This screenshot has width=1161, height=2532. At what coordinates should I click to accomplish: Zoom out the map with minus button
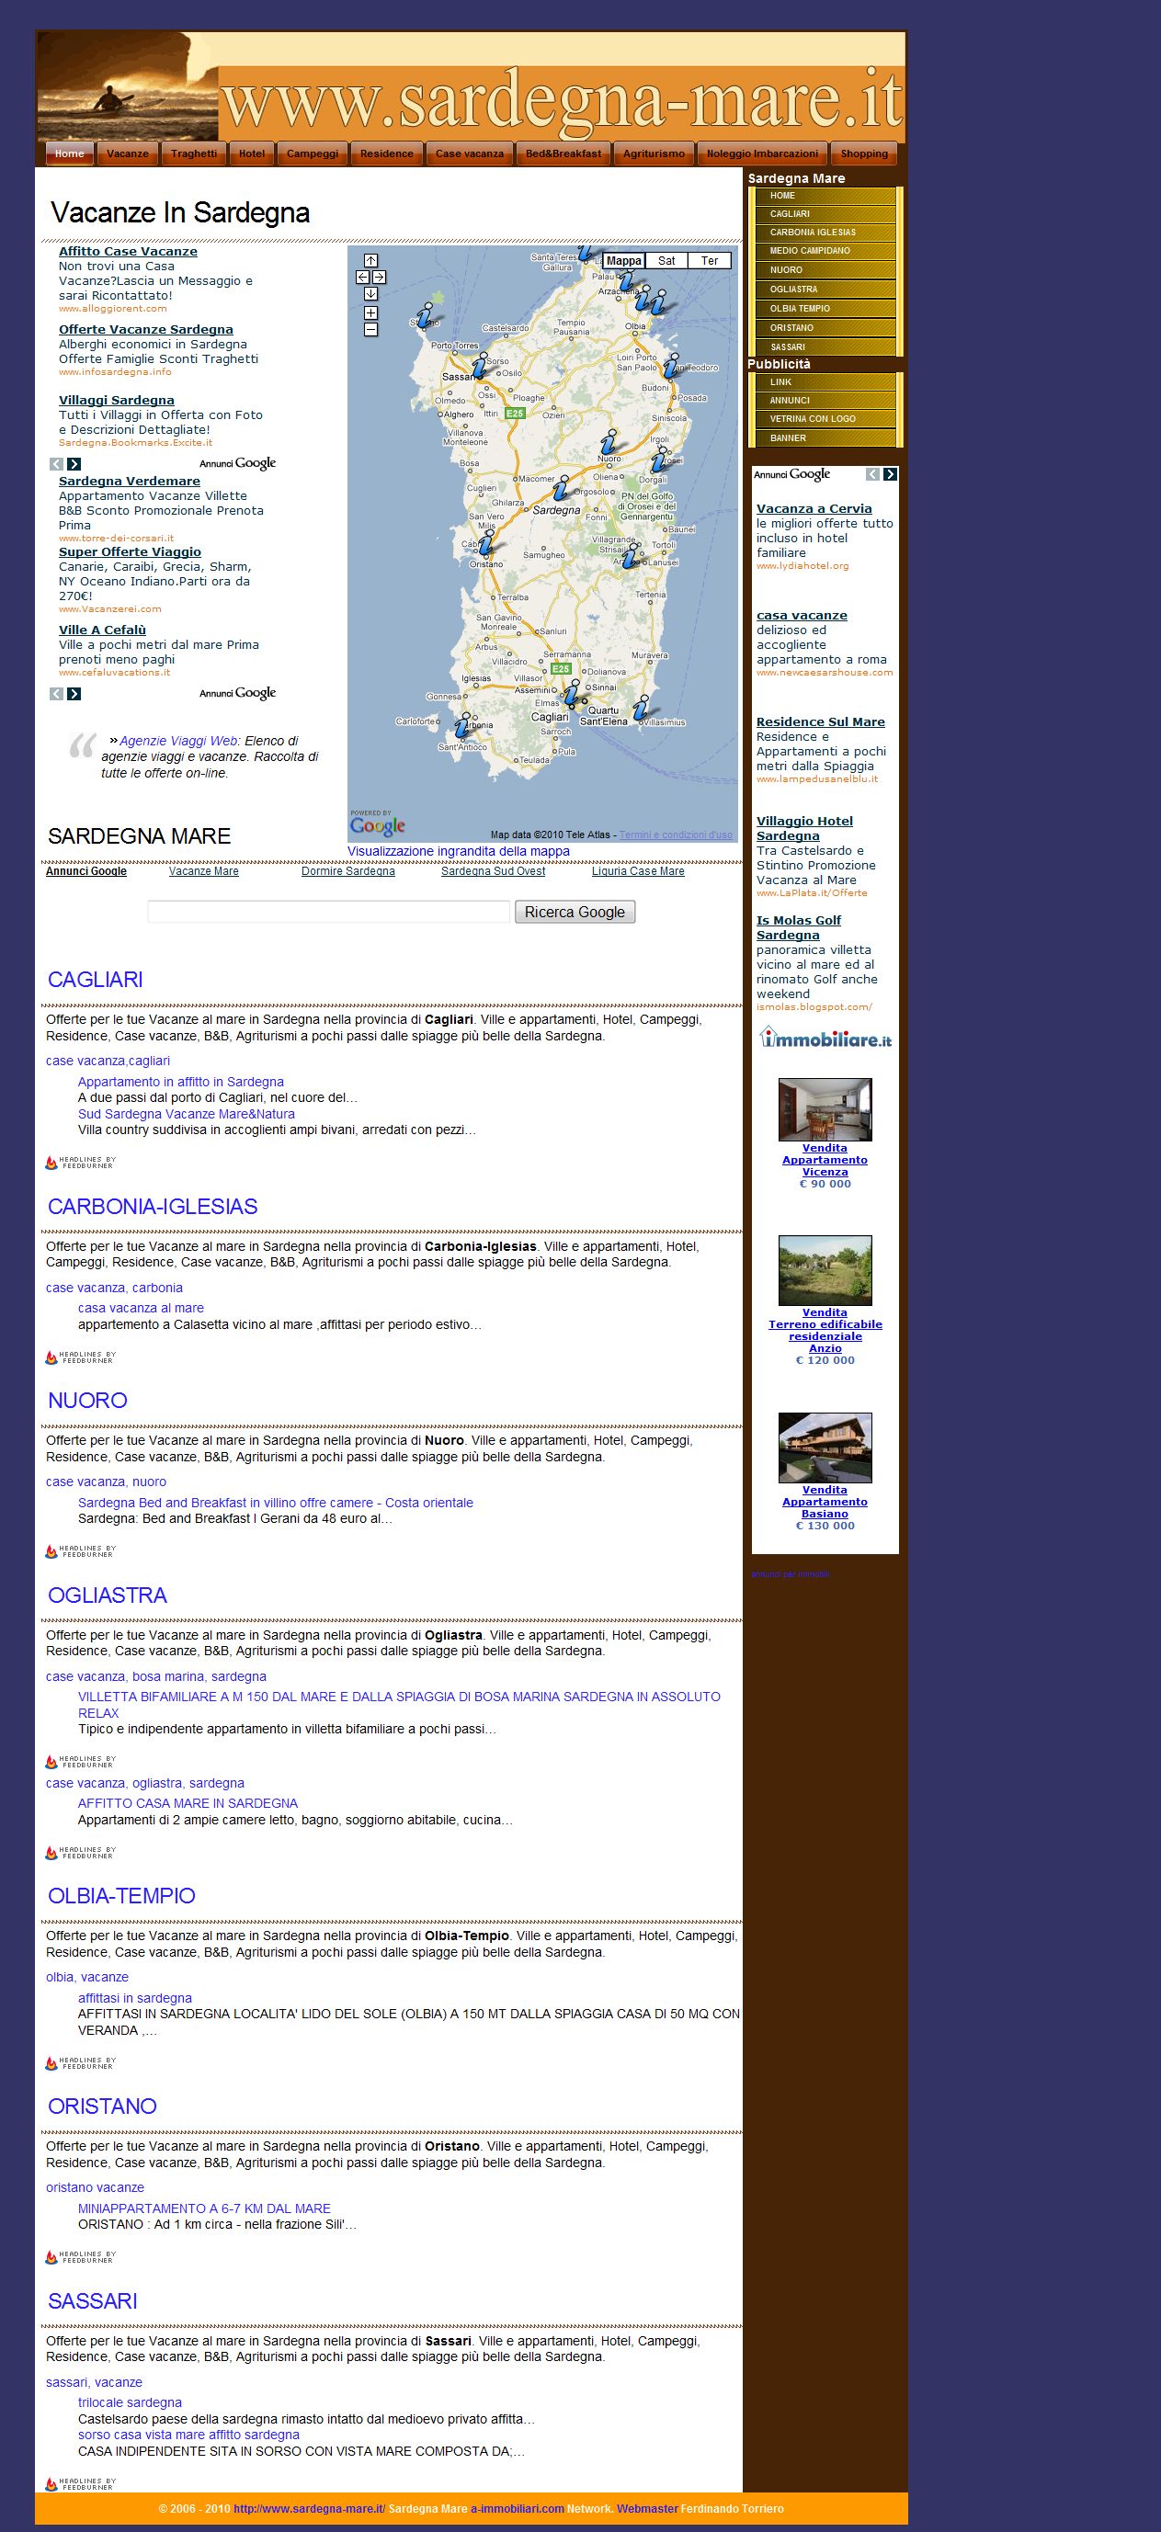point(370,329)
